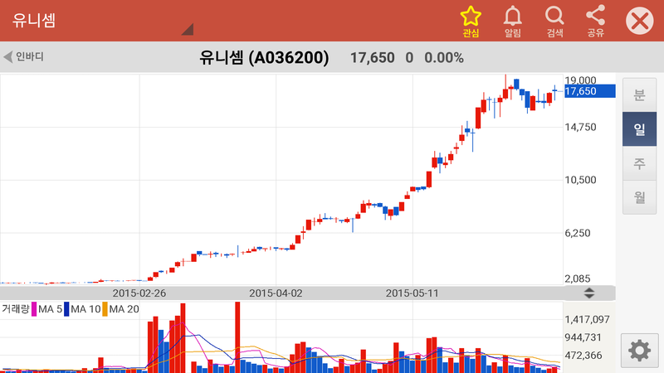Click the MA 10 blue legend swatch
Screen dimensions: 664x373
66,309
